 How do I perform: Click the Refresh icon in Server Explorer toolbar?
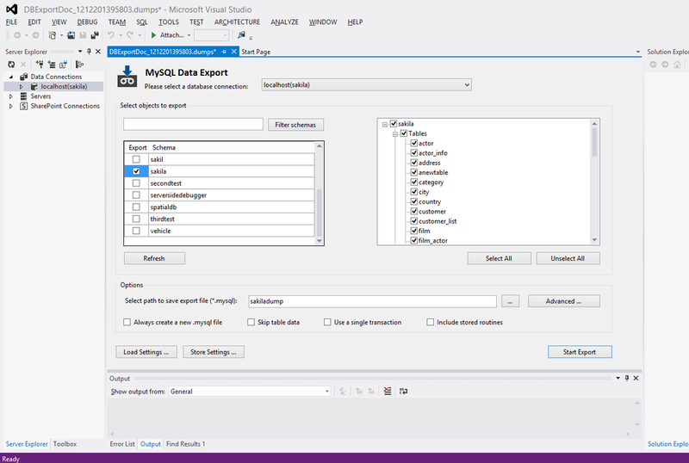11,65
